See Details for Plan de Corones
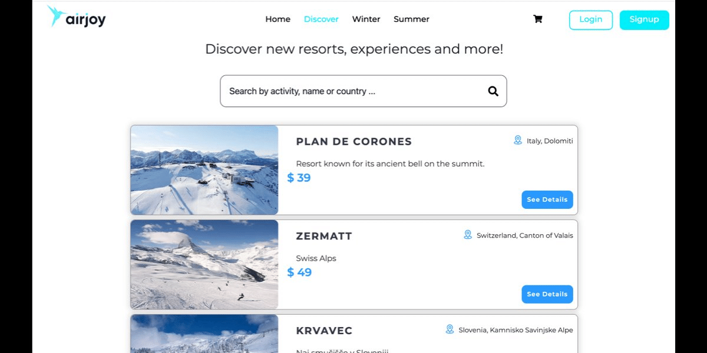The image size is (707, 353). [x=547, y=199]
